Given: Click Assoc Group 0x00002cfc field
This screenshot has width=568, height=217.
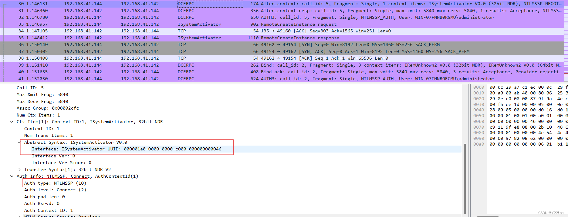Looking at the screenshot, I should click(x=48, y=108).
